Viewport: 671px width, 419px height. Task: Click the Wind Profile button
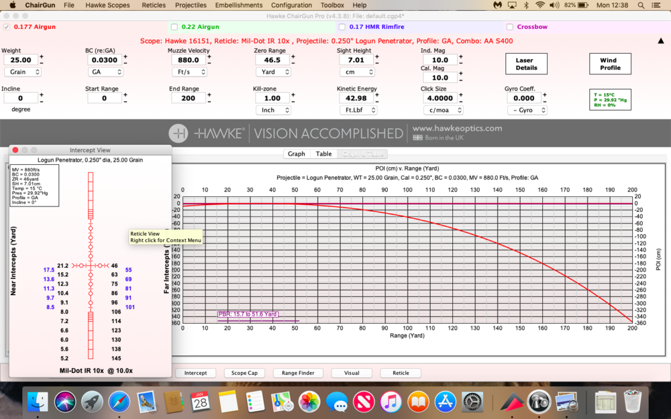(610, 64)
